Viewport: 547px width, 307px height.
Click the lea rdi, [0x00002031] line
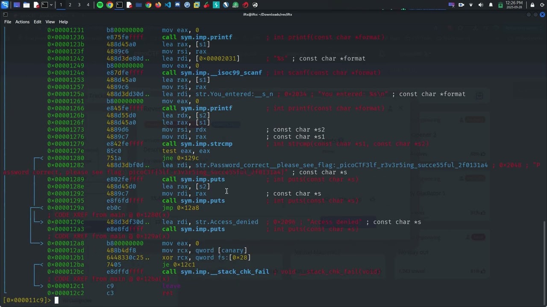click(201, 58)
